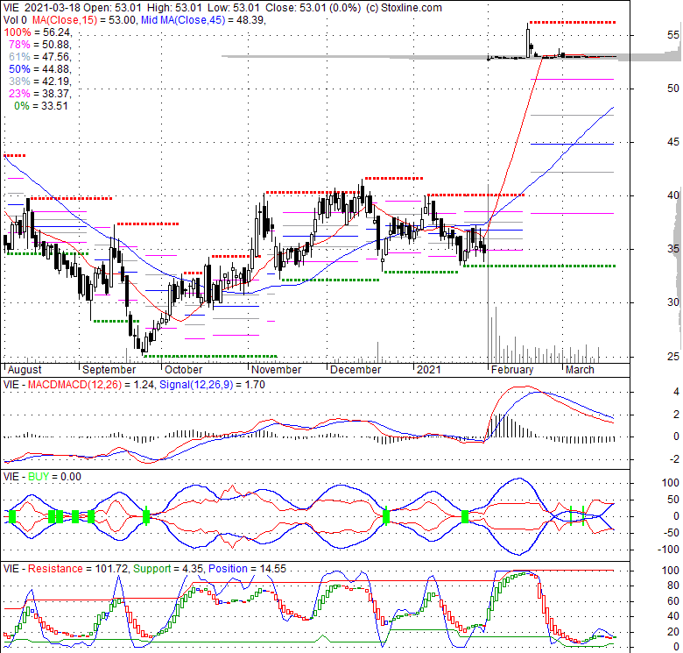Click the 'August' month axis label
This screenshot has width=683, height=653.
pos(25,370)
